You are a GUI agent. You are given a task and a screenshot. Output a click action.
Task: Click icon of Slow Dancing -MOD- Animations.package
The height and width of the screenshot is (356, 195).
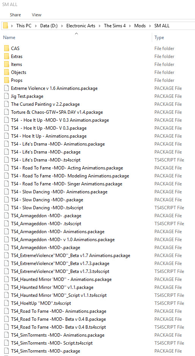[6, 192]
